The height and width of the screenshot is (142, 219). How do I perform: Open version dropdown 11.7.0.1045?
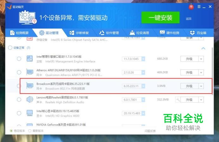(143, 59)
